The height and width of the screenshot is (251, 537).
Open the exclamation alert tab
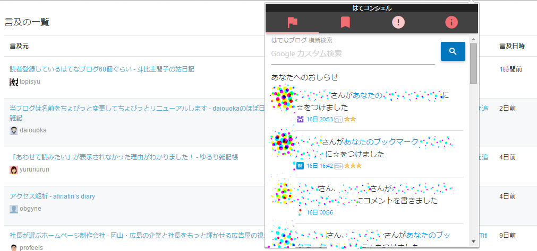pos(398,23)
